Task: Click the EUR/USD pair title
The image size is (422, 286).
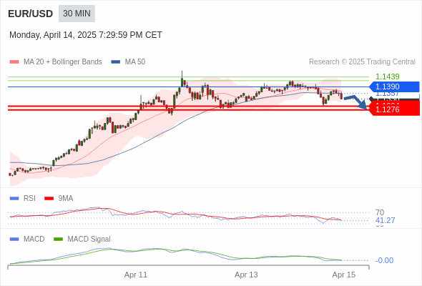Action: click(31, 14)
